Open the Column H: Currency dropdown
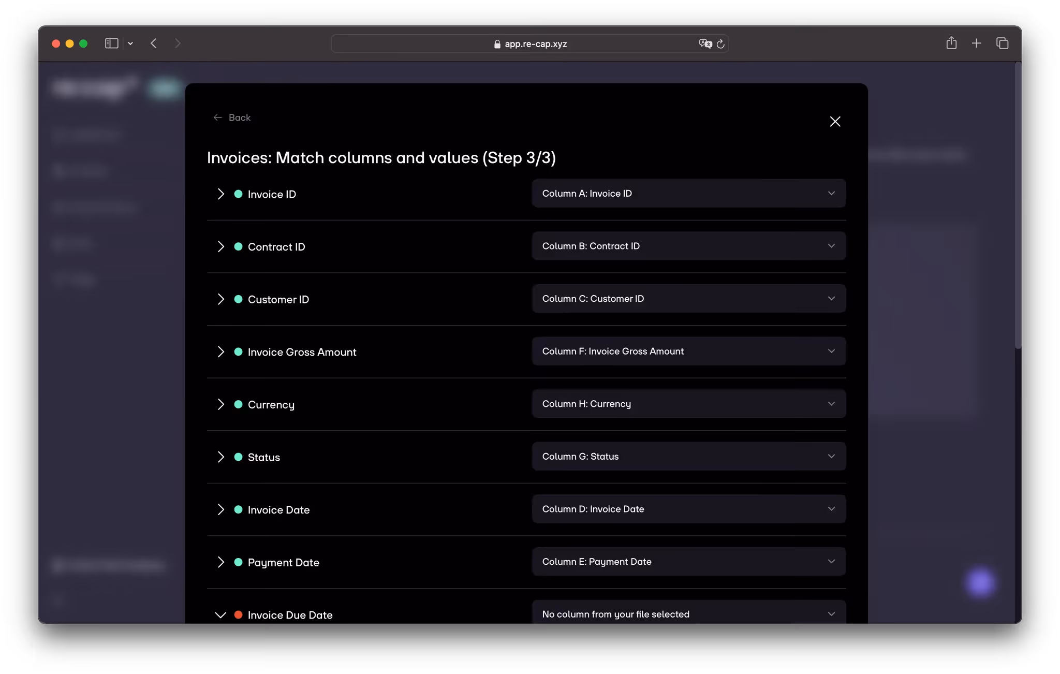The image size is (1060, 674). click(x=688, y=404)
